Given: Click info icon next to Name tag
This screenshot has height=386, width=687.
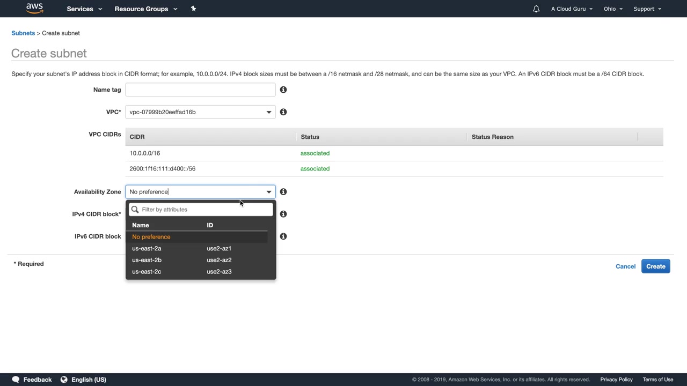Looking at the screenshot, I should [x=283, y=90].
